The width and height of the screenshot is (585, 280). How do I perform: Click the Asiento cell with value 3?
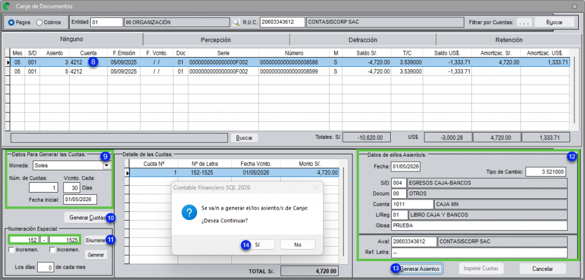[x=54, y=62]
